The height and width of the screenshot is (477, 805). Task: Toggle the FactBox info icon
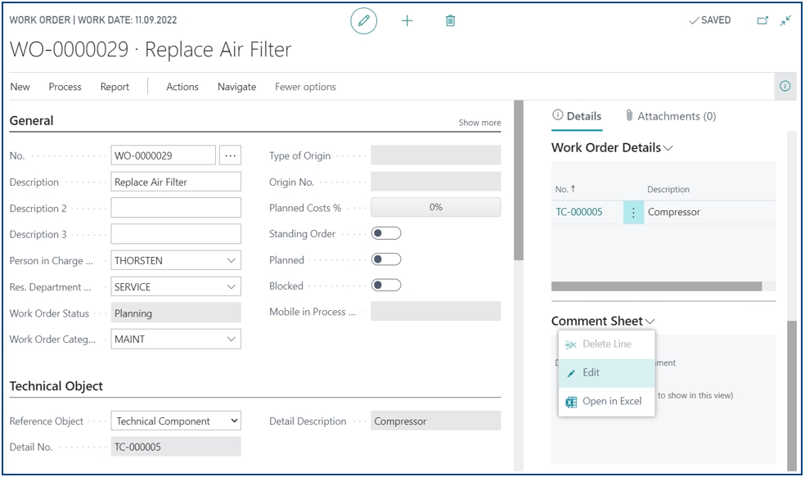(x=785, y=86)
